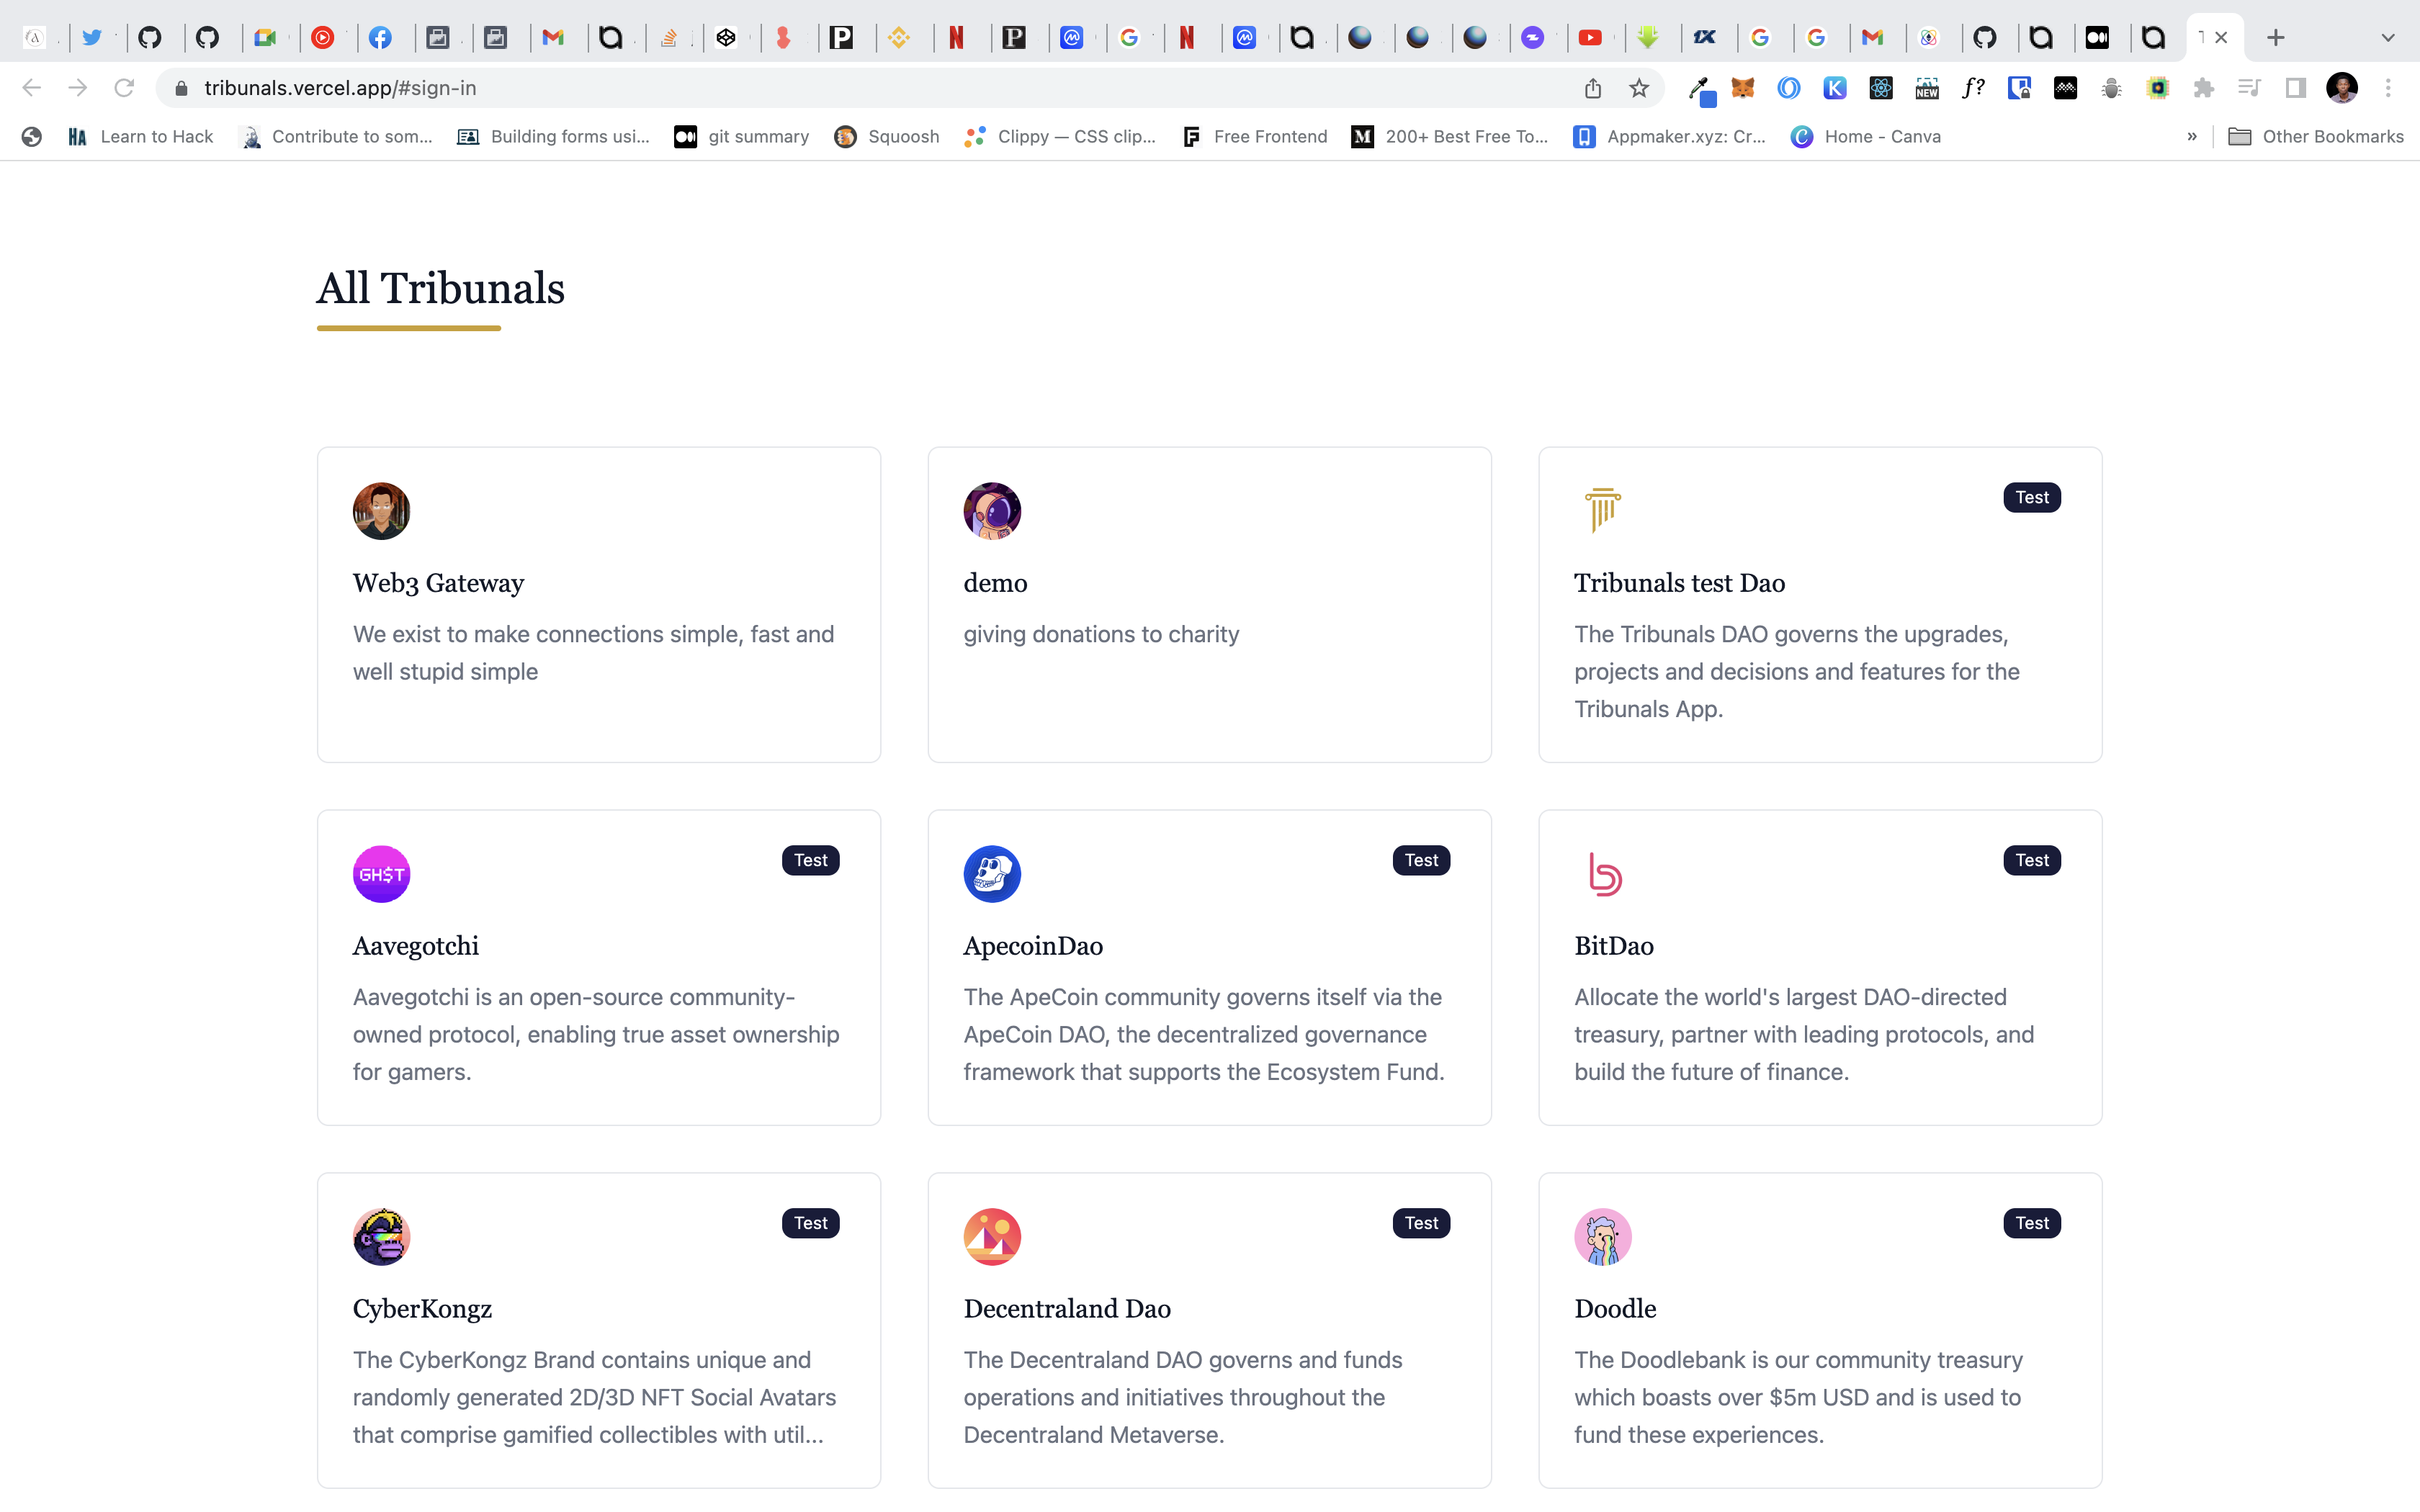
Task: Open the Chrome profile avatar
Action: pyautogui.click(x=2342, y=88)
